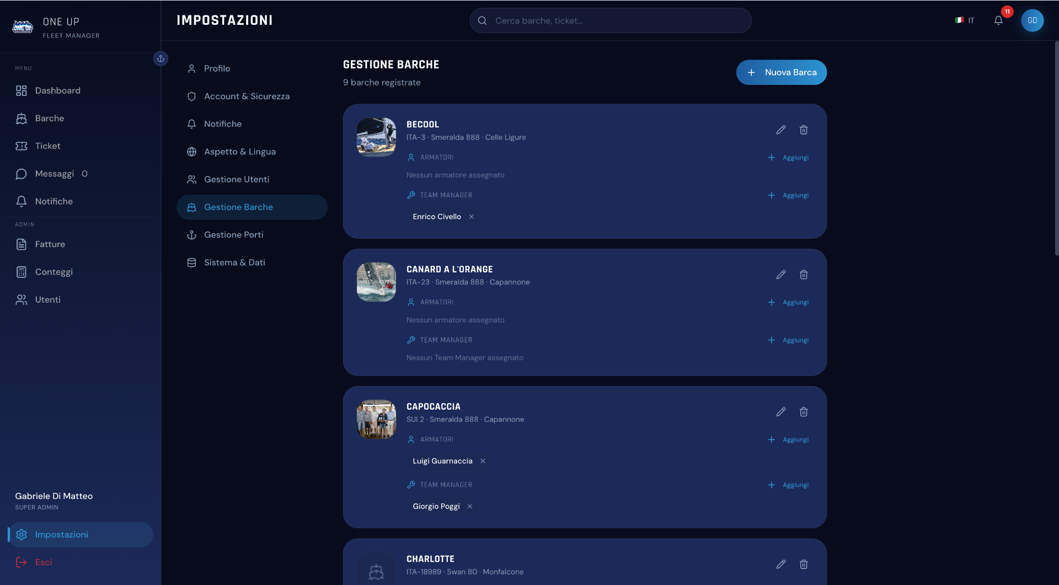Open Sistema & Dati settings
The image size is (1059, 585).
click(252, 262)
